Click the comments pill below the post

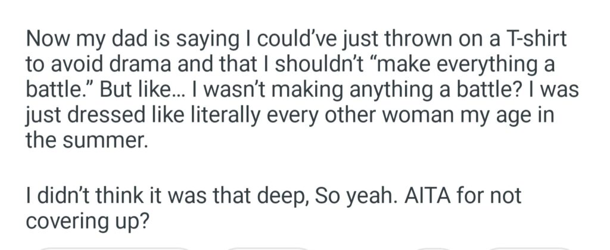coord(268,246)
